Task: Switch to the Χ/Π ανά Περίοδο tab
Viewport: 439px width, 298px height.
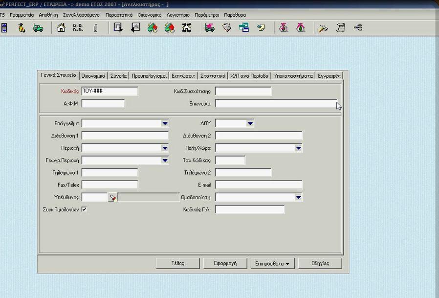Action: 249,76
